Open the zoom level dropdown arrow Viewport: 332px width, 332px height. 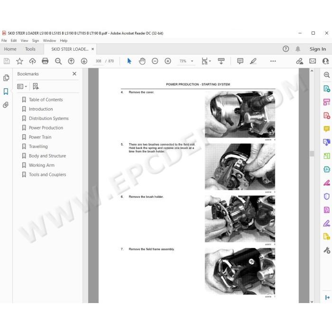pyautogui.click(x=192, y=61)
